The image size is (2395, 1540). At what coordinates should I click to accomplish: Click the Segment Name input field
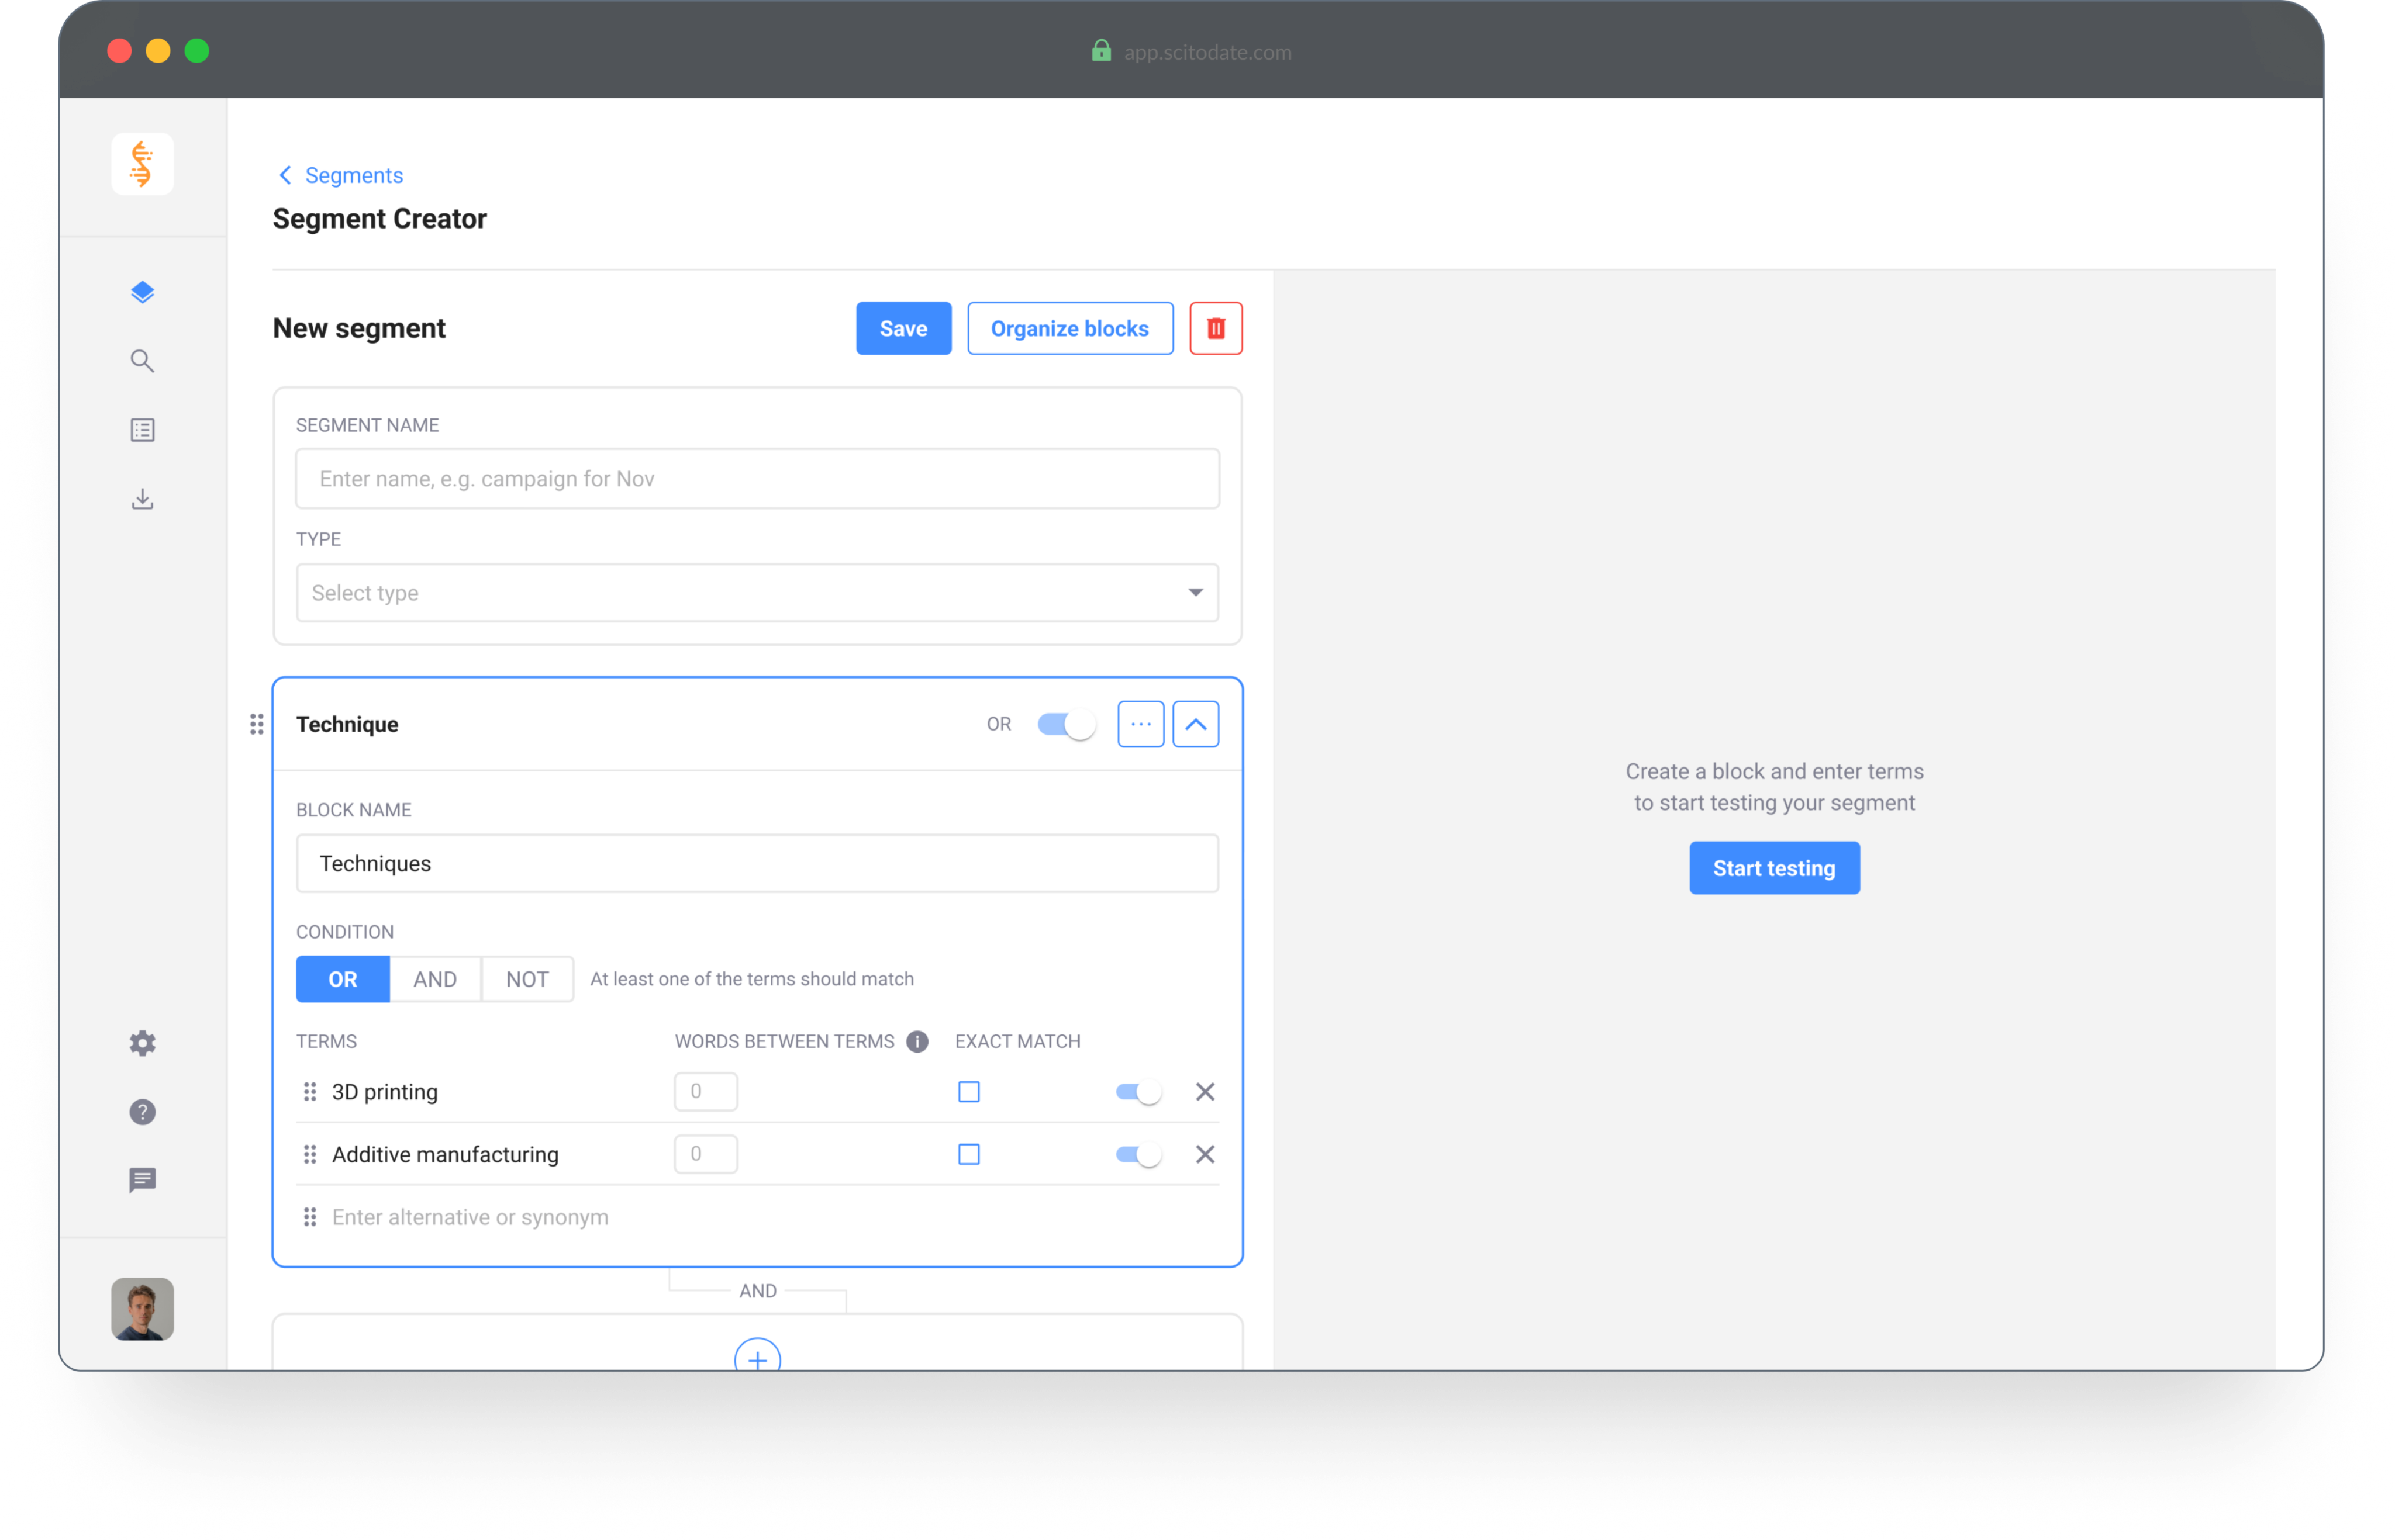pyautogui.click(x=756, y=479)
